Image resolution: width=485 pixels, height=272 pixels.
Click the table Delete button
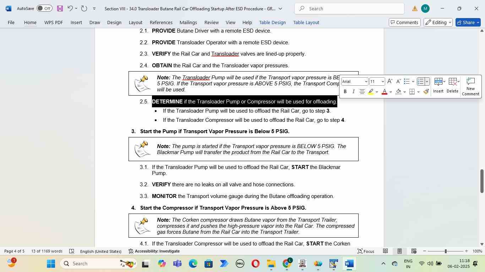(452, 85)
